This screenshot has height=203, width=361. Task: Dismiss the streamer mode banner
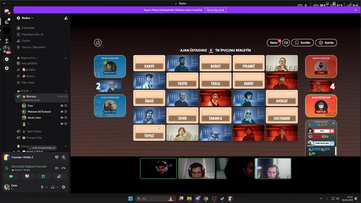tap(356, 10)
